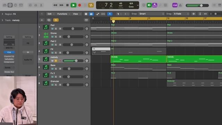Click the red Record button

pyautogui.click(x=79, y=5)
